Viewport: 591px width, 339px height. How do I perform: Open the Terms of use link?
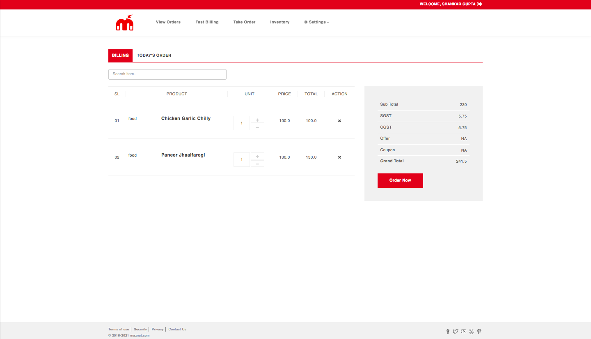[x=119, y=329]
